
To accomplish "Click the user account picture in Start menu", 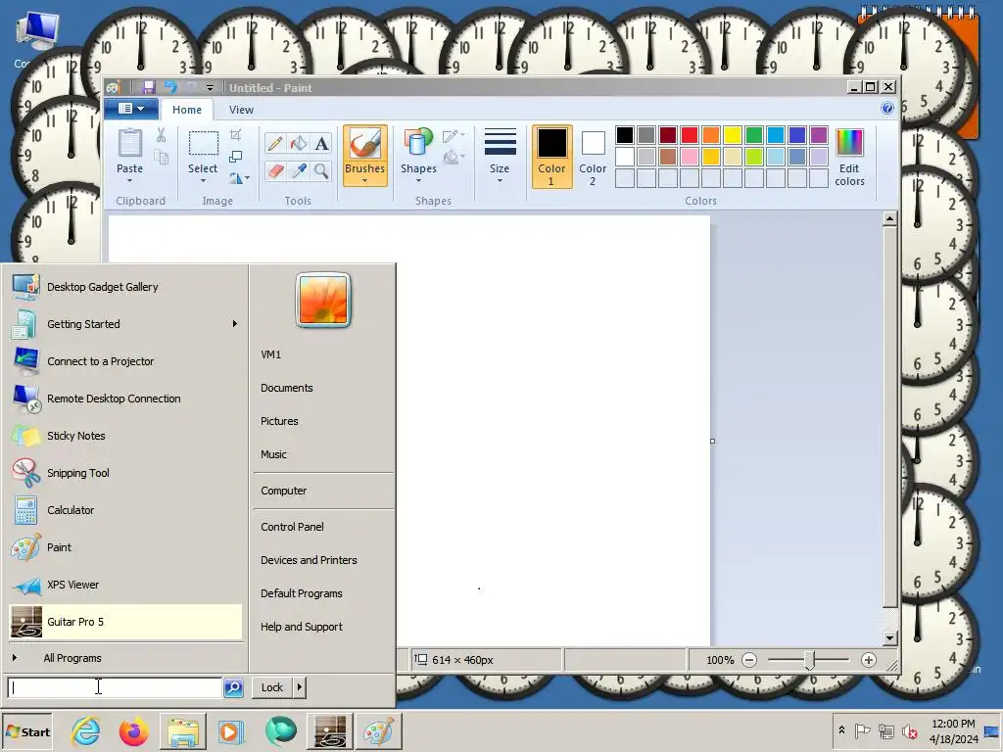I will click(x=323, y=300).
